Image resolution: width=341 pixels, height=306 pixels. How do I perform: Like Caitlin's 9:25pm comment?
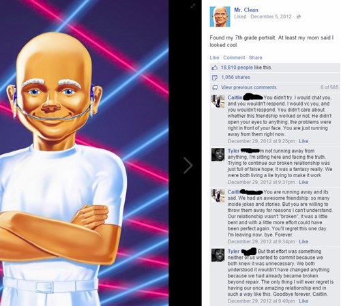point(303,141)
